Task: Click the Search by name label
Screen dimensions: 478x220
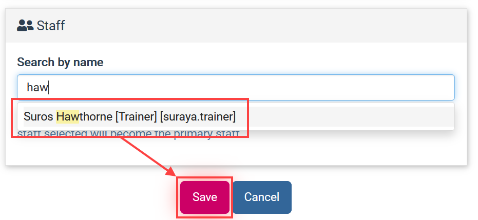Action: (x=60, y=62)
